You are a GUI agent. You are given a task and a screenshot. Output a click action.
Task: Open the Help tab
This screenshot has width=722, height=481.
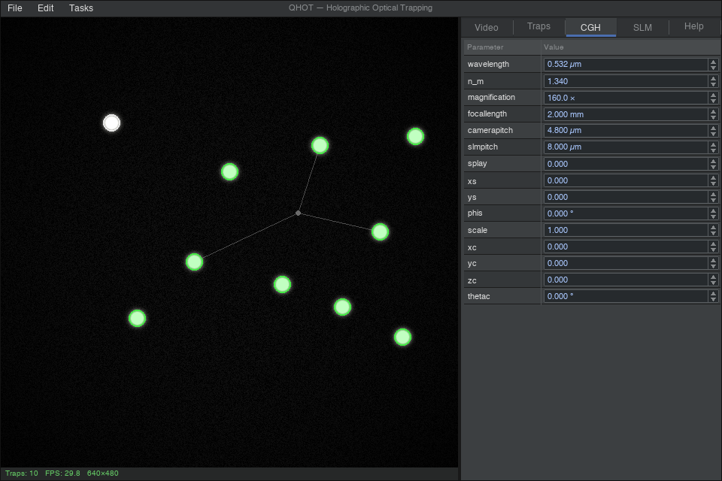click(x=694, y=27)
